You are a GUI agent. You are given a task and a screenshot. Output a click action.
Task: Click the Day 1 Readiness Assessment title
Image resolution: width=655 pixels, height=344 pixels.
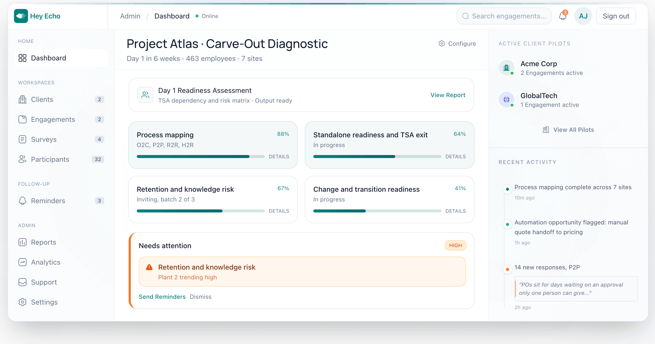(205, 90)
